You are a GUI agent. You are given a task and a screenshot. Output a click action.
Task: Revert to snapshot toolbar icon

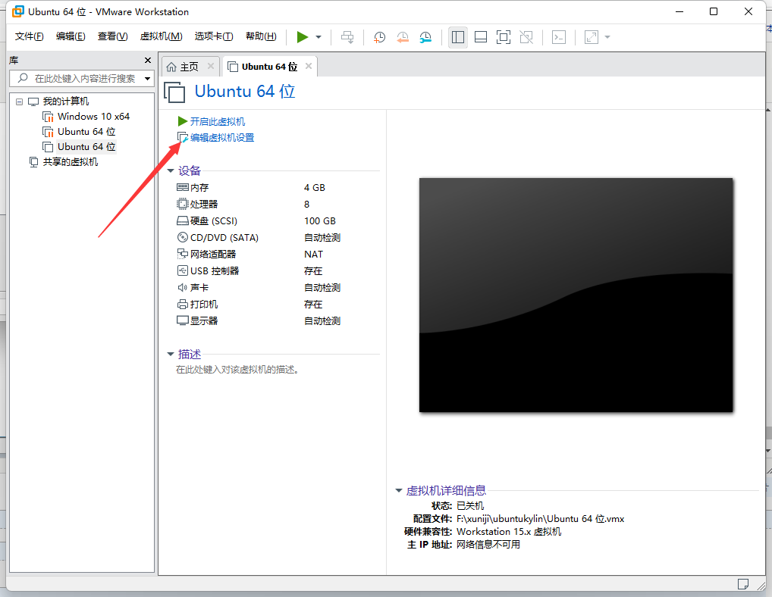point(403,37)
